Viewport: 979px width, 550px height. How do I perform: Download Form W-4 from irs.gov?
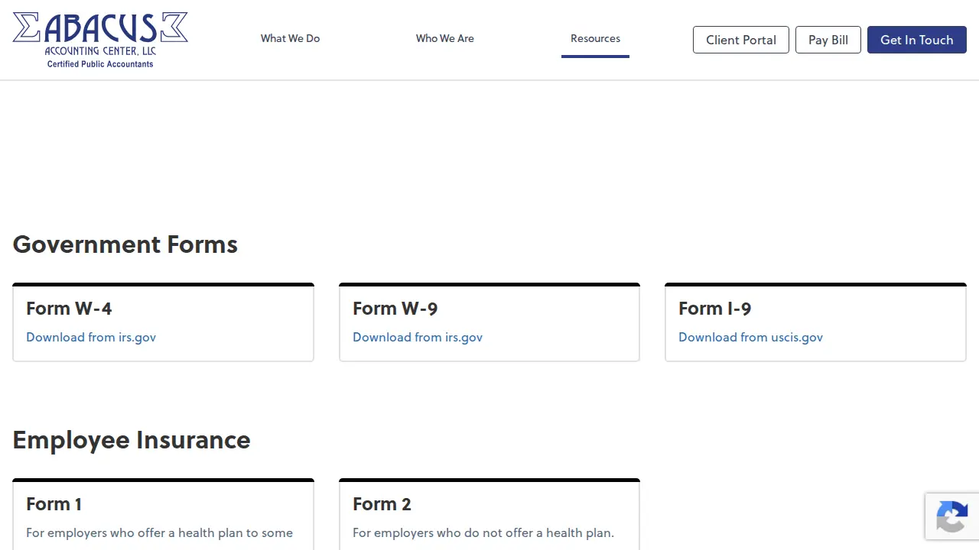click(x=91, y=337)
